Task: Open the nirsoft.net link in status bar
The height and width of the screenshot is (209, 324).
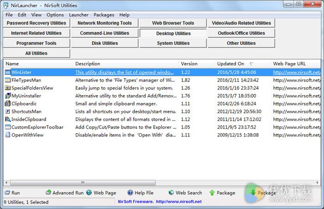Action: [x=179, y=202]
